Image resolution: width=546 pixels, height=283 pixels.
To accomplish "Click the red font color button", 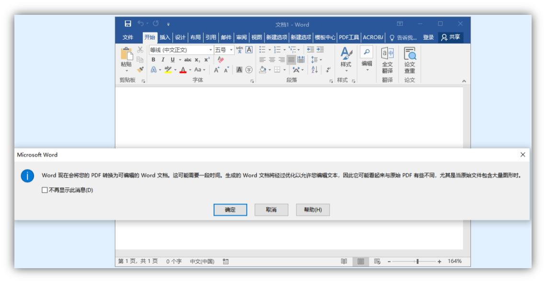I will [x=183, y=70].
